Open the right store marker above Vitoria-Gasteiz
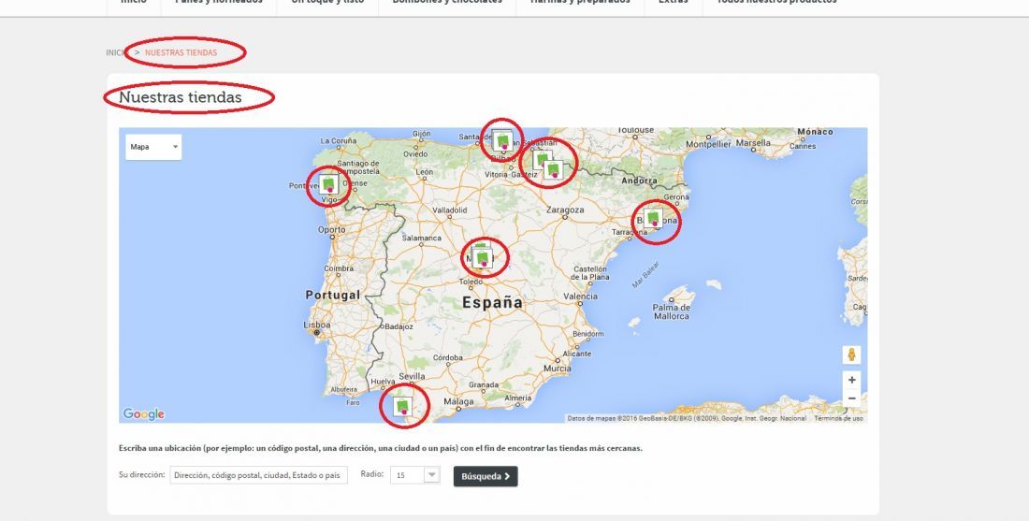 pos(554,170)
